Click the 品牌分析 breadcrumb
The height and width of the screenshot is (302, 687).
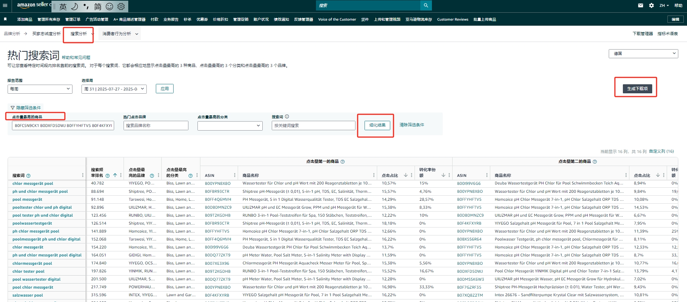click(x=12, y=34)
